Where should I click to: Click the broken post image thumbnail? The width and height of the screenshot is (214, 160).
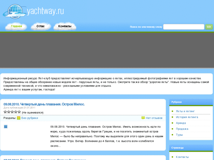click(x=6, y=127)
